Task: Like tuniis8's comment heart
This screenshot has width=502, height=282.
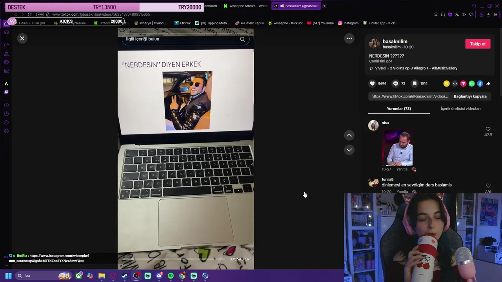Action: click(488, 186)
